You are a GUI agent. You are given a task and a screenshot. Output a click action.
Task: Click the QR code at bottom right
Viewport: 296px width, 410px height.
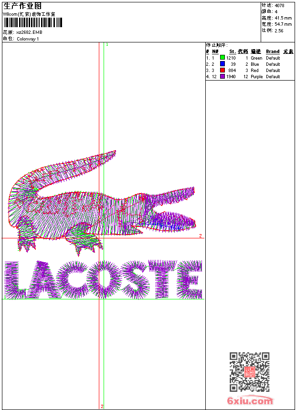coord(249,372)
